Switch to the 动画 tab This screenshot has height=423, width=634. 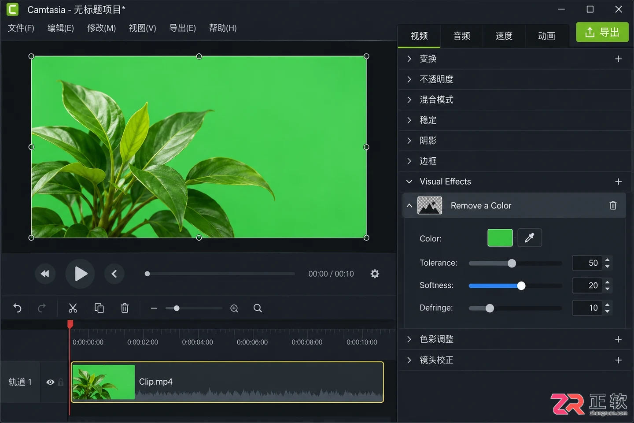546,36
